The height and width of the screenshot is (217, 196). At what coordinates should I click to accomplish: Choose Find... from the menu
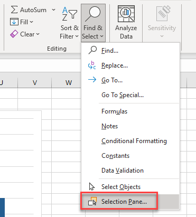coord(130,51)
